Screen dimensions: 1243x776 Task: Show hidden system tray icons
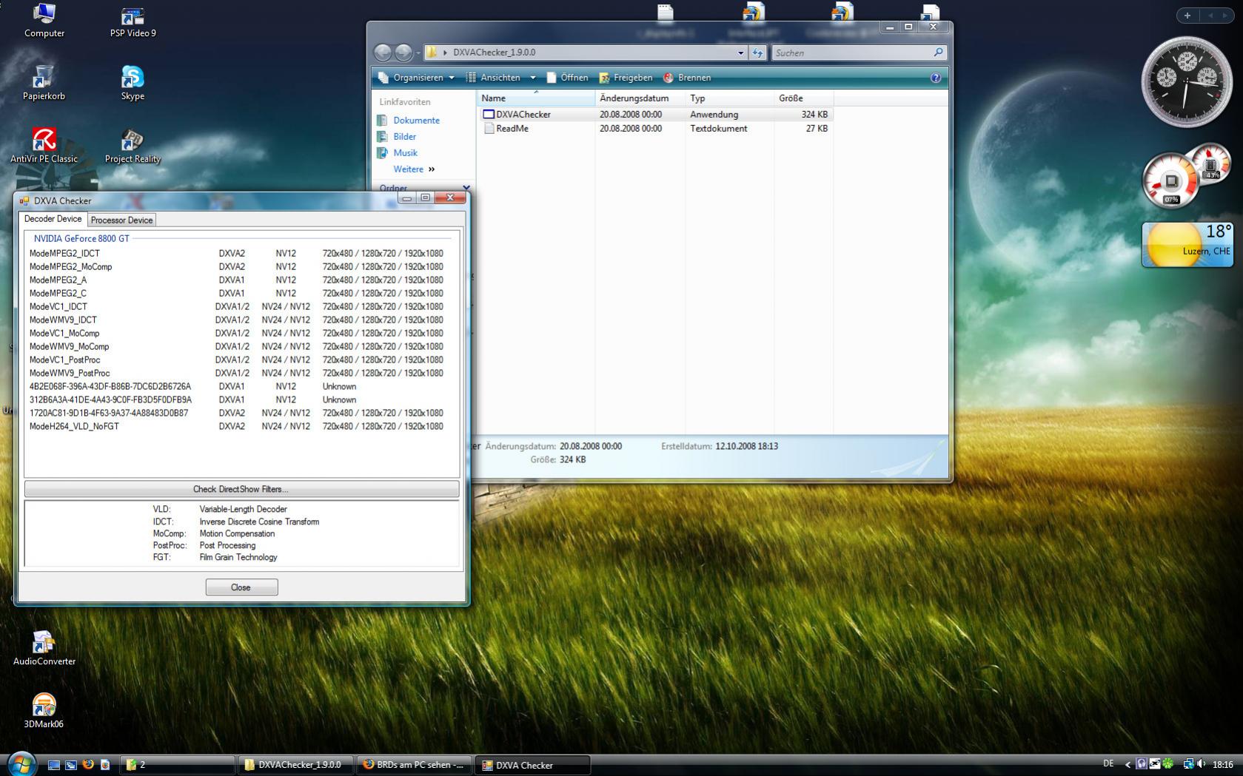pos(1128,765)
